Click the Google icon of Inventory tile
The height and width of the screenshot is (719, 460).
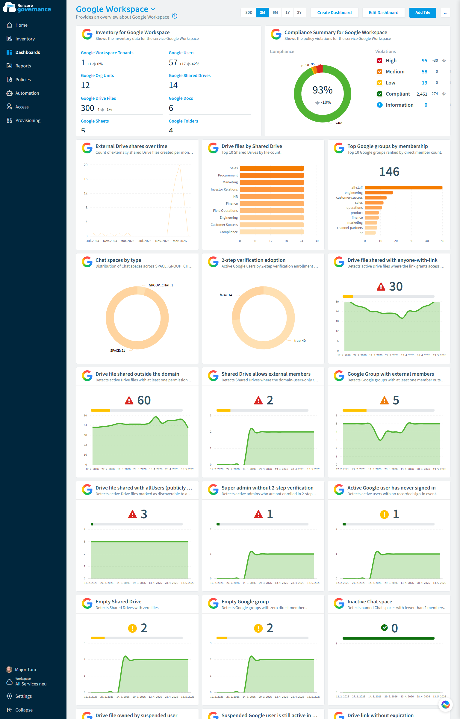pos(87,34)
